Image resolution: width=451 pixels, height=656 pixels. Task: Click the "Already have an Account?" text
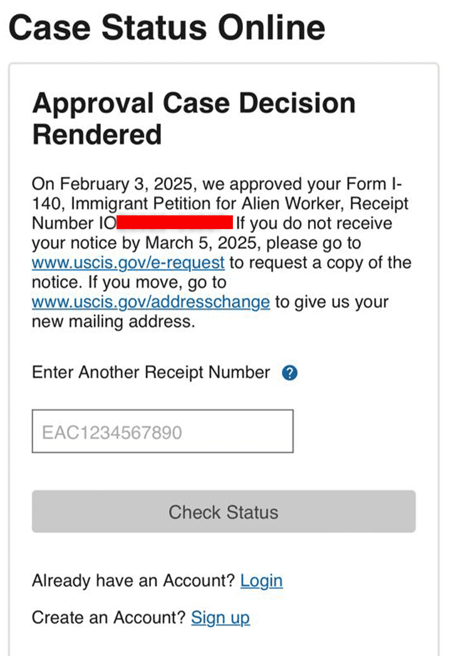pyautogui.click(x=133, y=581)
